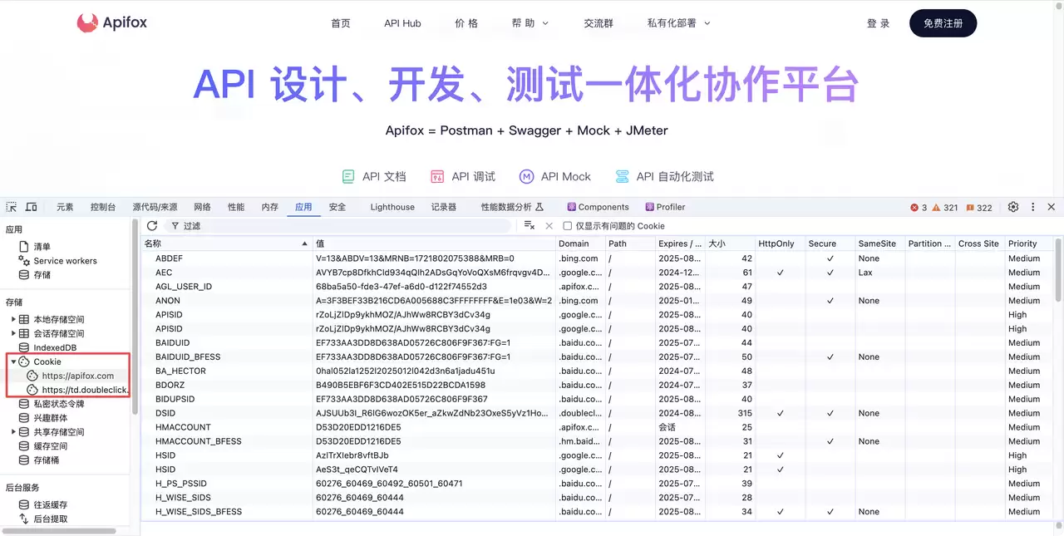The height and width of the screenshot is (536, 1064).
Task: Sort by Expires column header
Action: [x=679, y=243]
